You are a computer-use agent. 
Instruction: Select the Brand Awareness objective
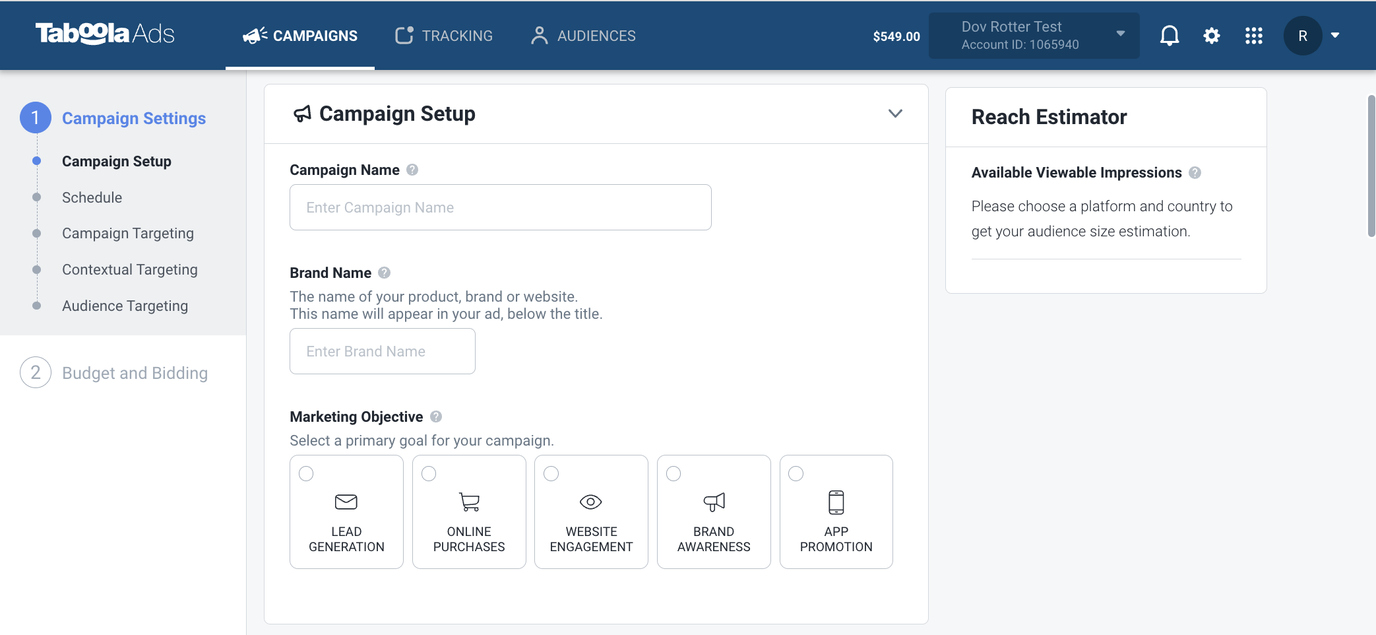[714, 512]
